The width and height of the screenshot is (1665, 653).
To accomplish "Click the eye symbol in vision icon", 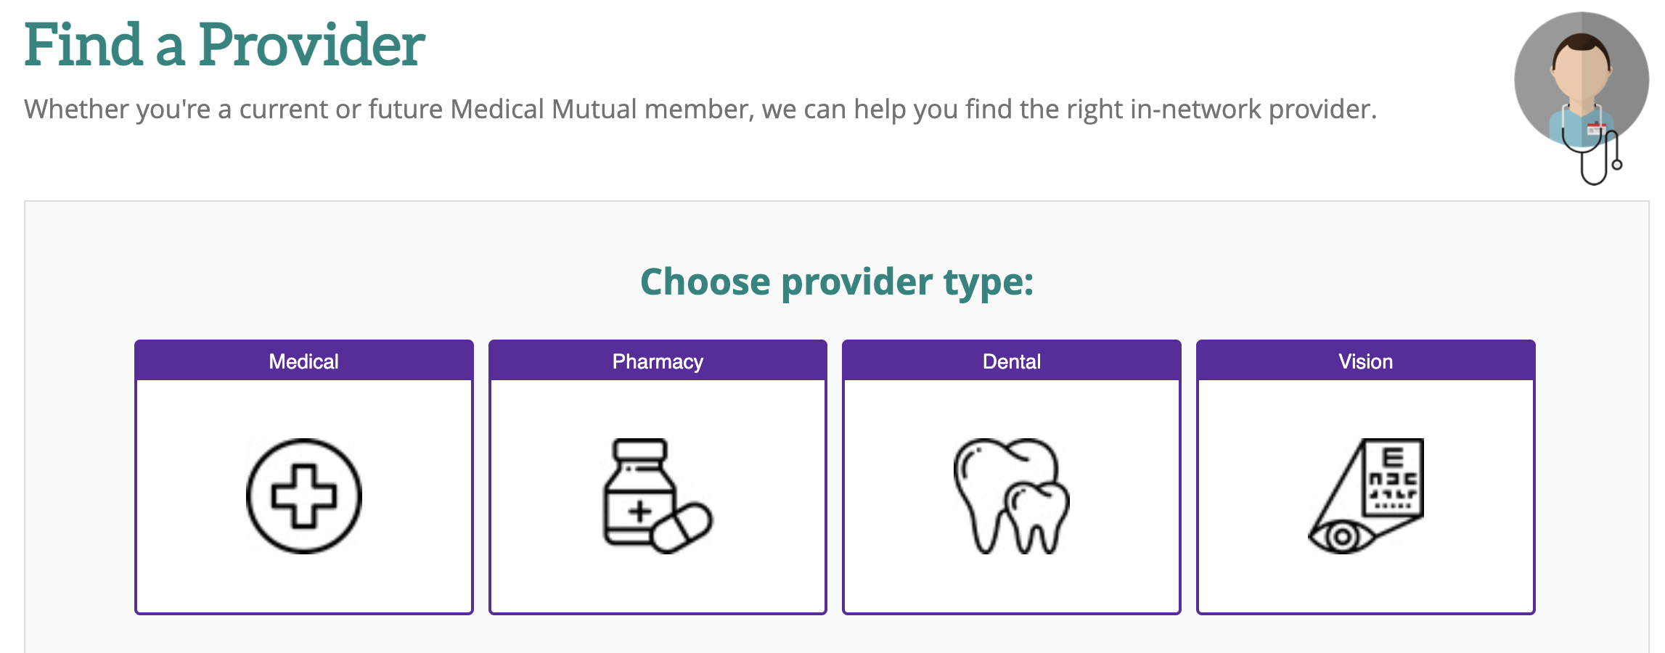I will pyautogui.click(x=1341, y=538).
